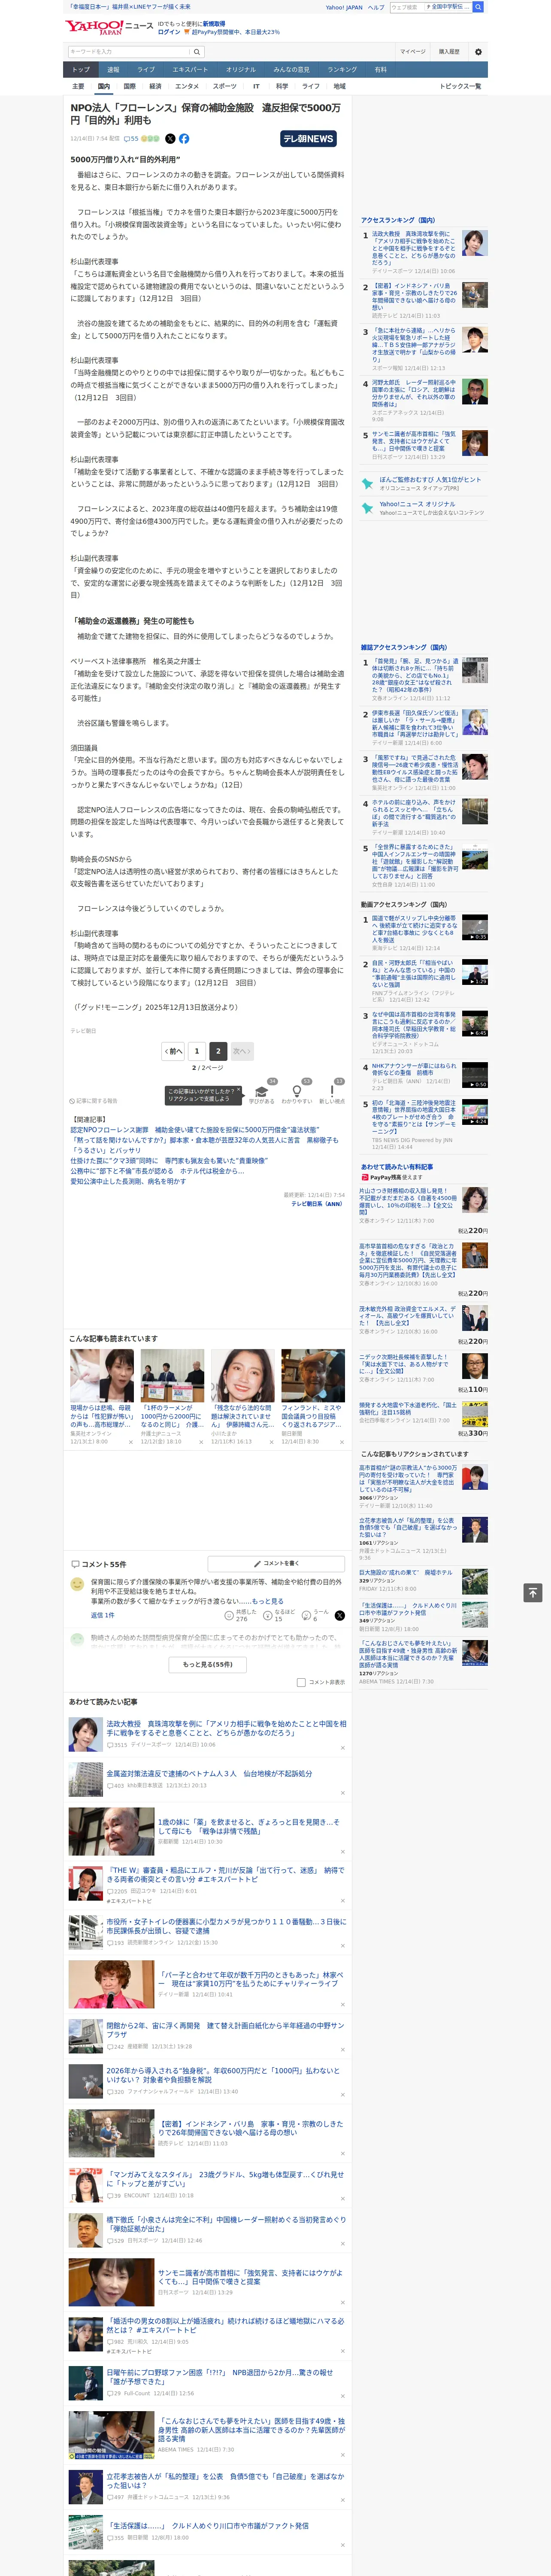Open the ランキング tab

[x=342, y=70]
